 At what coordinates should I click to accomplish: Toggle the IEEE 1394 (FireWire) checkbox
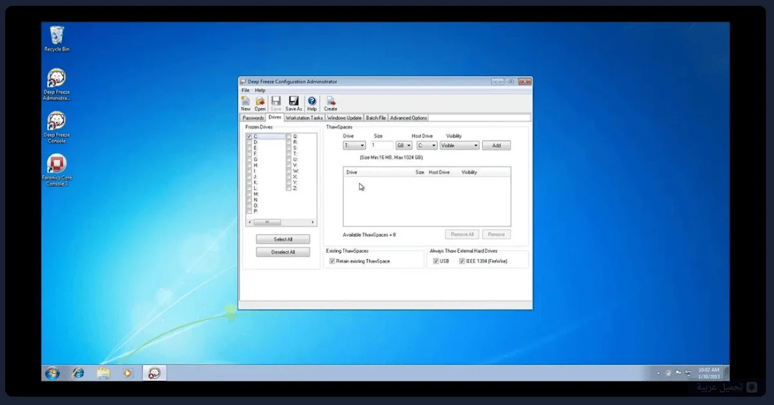pos(462,261)
